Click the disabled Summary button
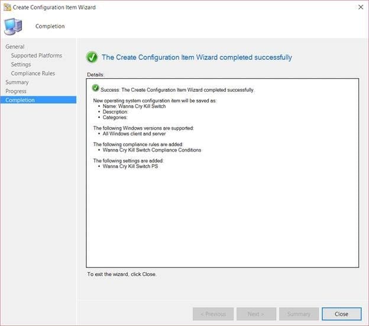This screenshot has height=326, width=369. pos(299,314)
